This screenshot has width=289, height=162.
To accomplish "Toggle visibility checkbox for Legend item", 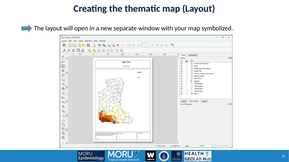I will point(181,81).
